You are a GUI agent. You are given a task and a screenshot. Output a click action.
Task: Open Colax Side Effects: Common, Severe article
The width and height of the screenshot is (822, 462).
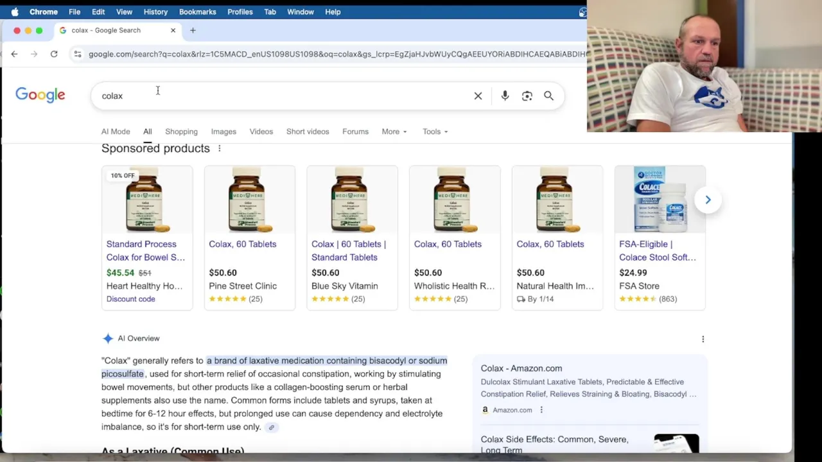(x=555, y=444)
